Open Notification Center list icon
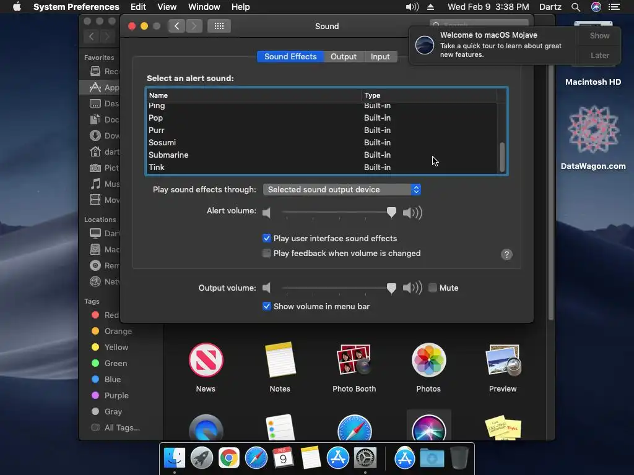 (614, 7)
